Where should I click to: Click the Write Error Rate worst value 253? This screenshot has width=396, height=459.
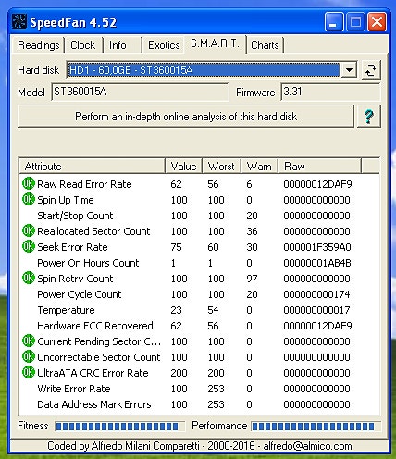tap(216, 389)
